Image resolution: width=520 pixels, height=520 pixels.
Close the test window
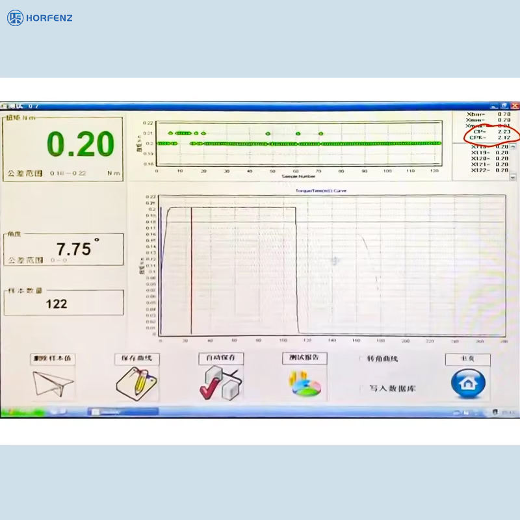point(515,106)
